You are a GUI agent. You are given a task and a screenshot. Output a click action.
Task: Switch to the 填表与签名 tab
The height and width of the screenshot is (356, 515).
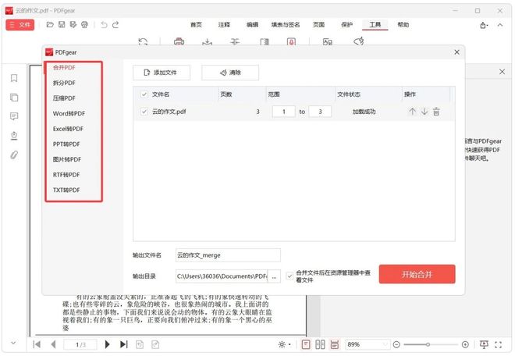click(x=286, y=25)
